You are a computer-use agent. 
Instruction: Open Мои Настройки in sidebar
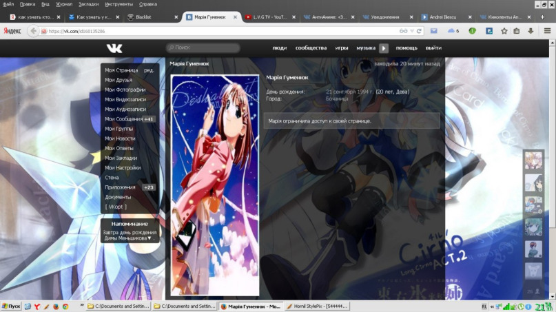123,167
